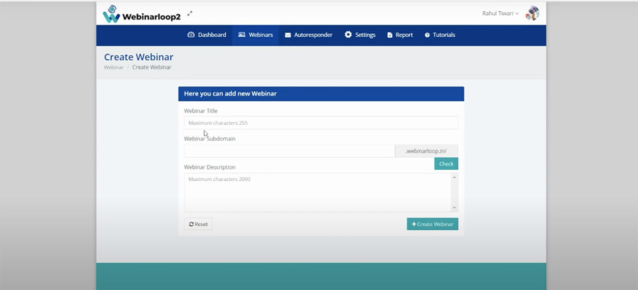
Task: Go to the Dashboard menu
Action: [x=207, y=35]
